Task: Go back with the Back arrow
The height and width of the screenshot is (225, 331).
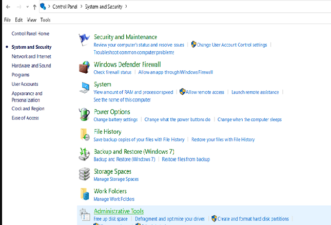Action: 8,7
